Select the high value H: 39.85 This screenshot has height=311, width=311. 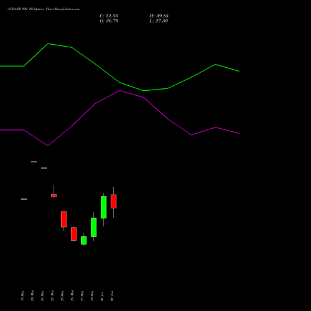pos(159,16)
